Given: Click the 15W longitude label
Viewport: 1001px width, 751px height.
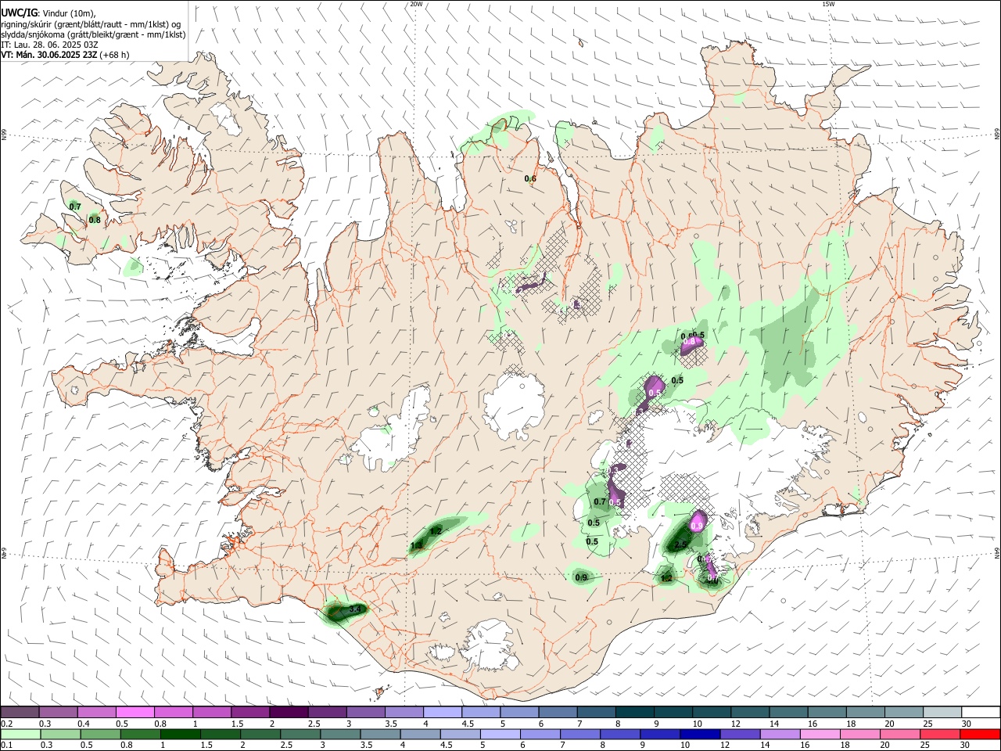Looking at the screenshot, I should coord(828,4).
